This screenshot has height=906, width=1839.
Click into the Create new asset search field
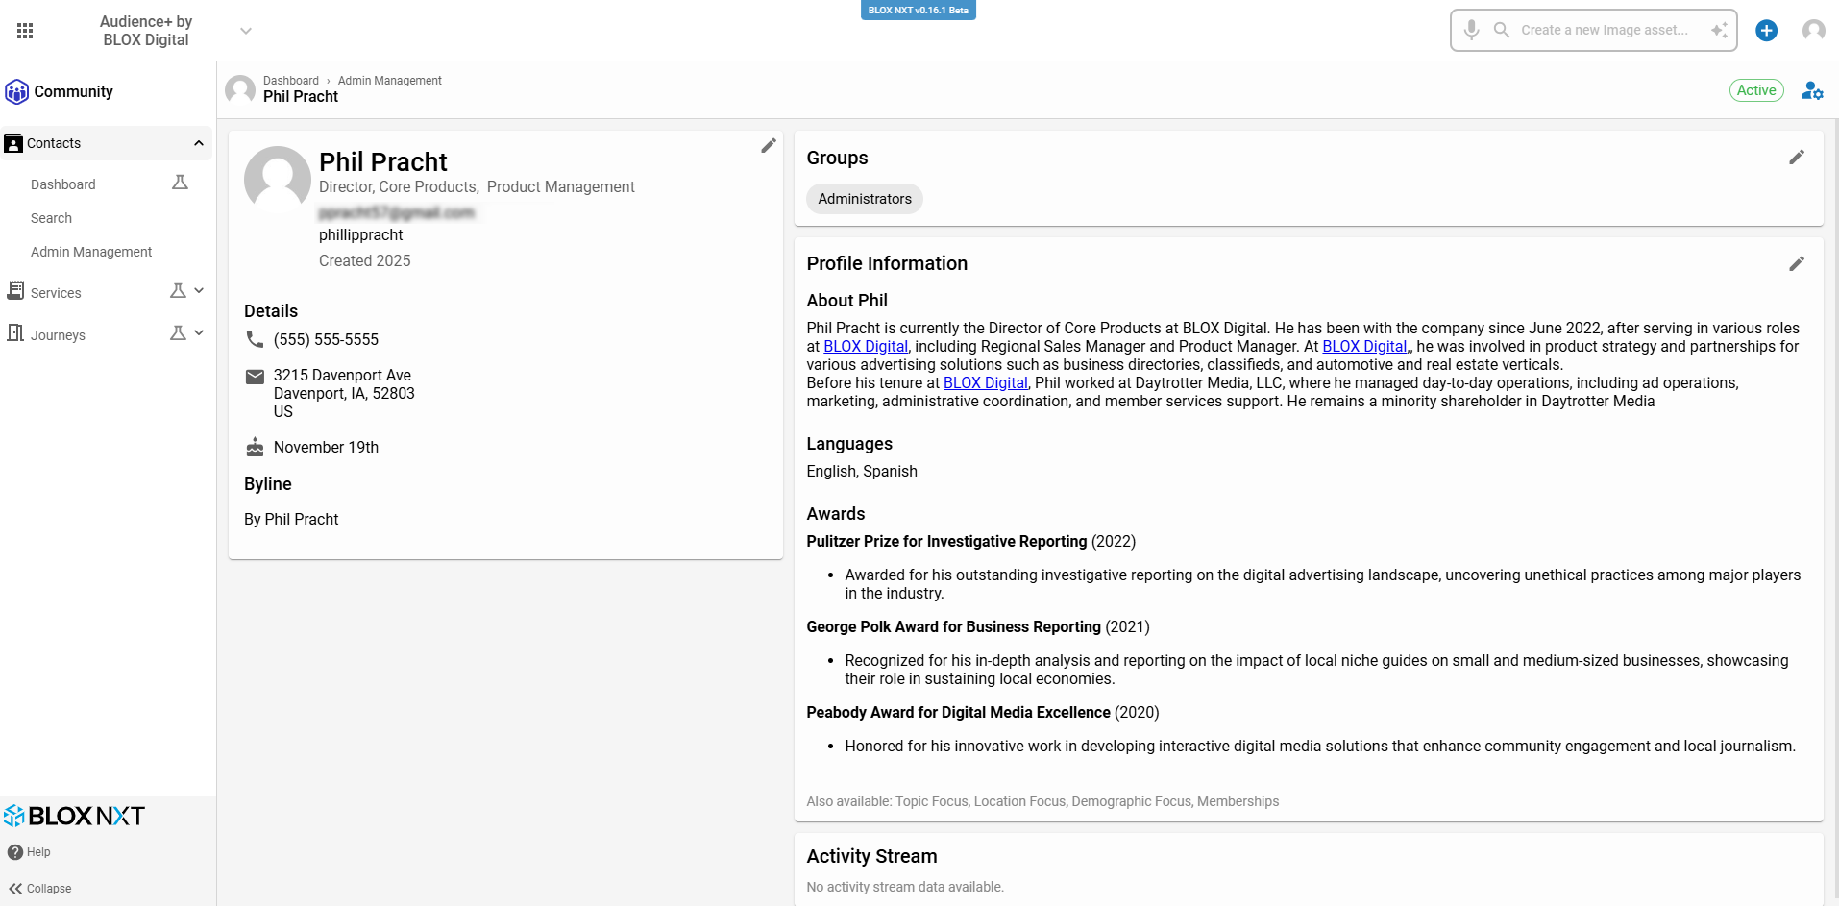tap(1605, 31)
